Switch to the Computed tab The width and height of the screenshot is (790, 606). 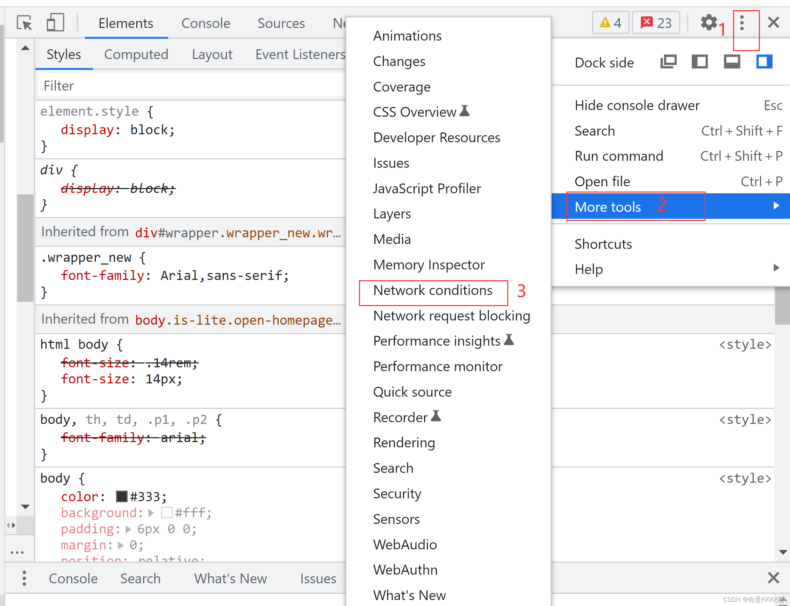[136, 55]
